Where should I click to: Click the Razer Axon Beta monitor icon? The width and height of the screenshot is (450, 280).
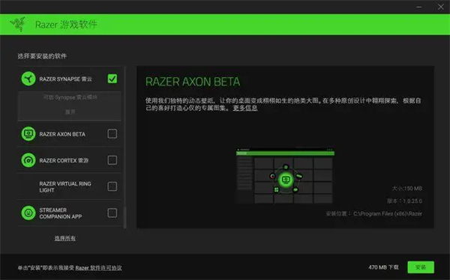coord(28,133)
